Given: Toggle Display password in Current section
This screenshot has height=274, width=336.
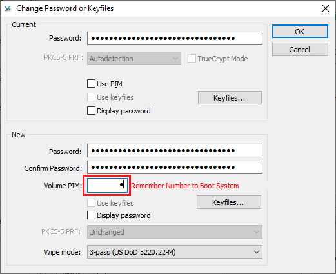Looking at the screenshot, I should point(91,111).
